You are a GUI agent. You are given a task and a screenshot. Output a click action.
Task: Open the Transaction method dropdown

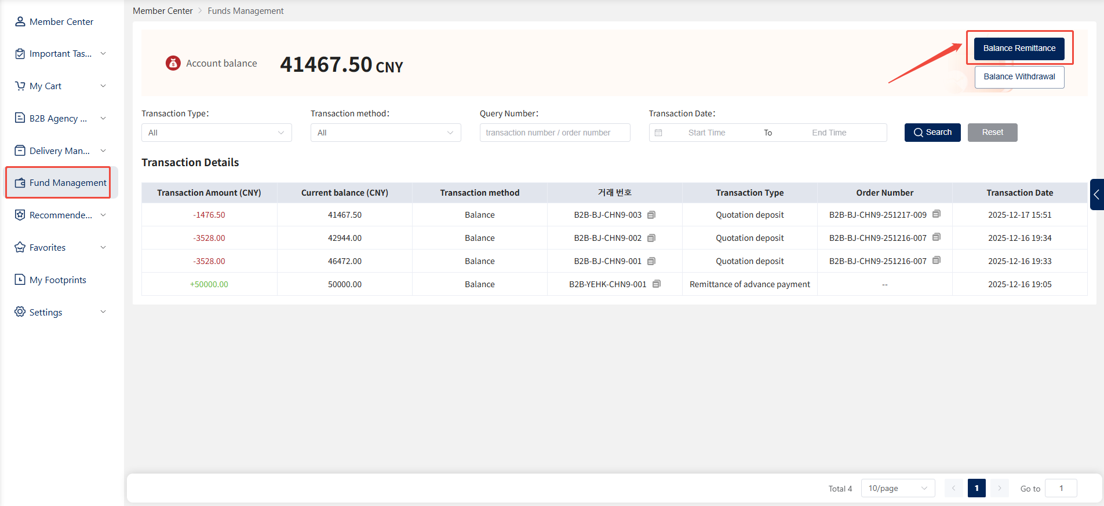tap(385, 133)
